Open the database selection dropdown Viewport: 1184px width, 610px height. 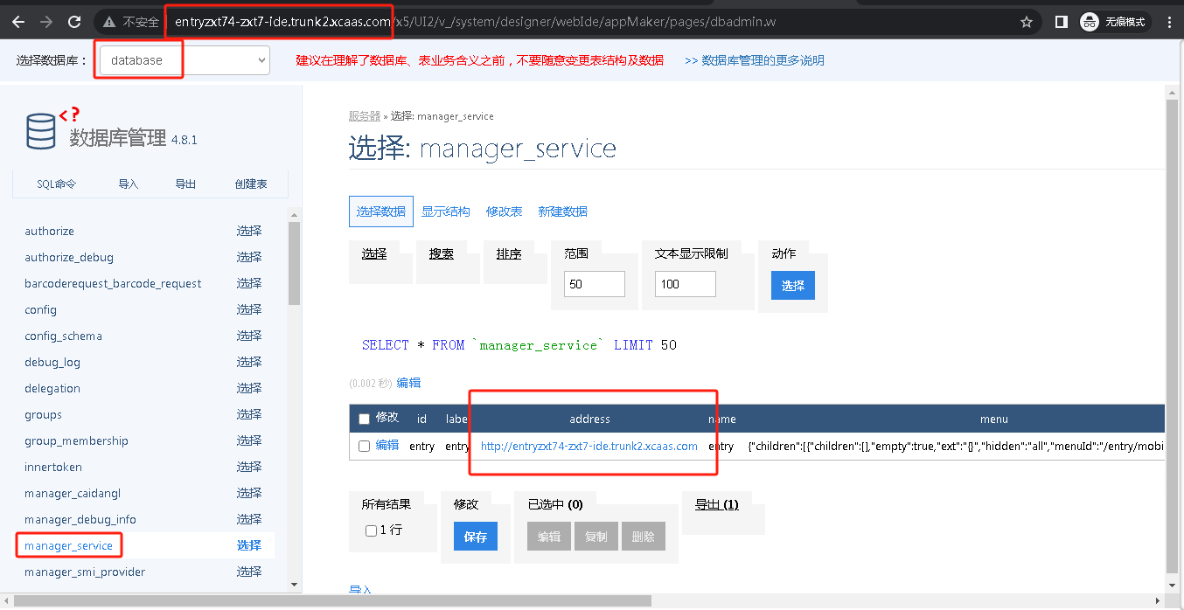coord(185,60)
